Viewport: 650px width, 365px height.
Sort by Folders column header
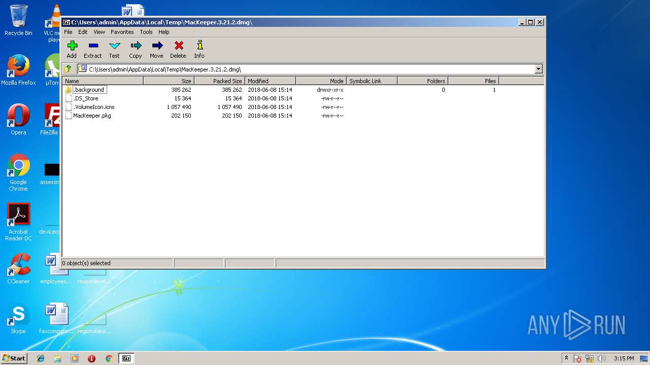pos(422,81)
